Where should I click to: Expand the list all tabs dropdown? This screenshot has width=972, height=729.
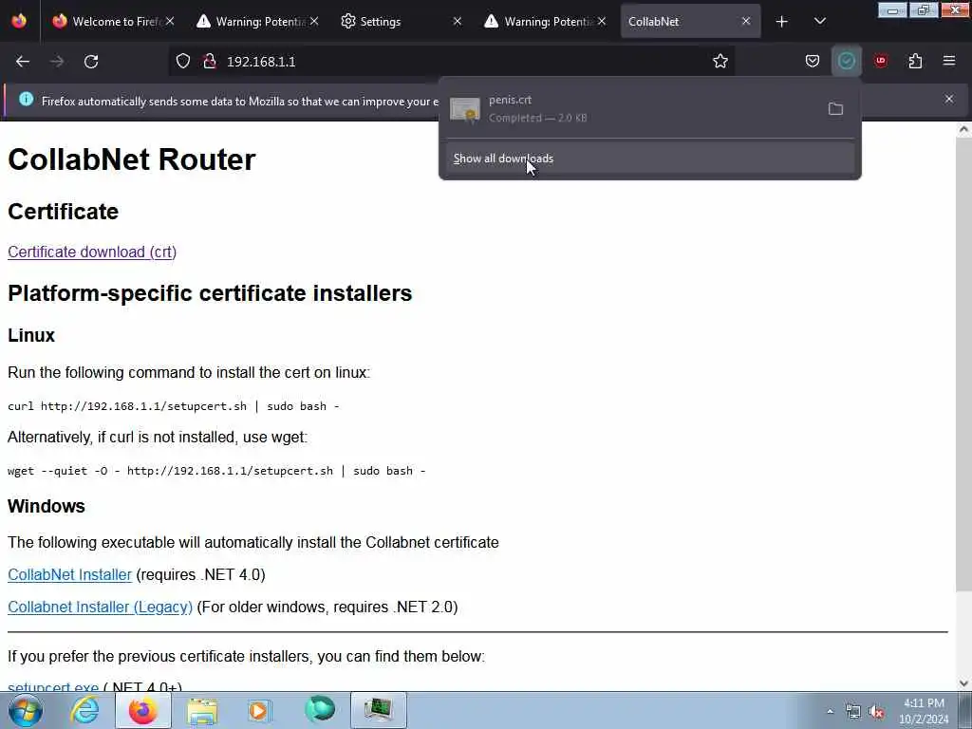pyautogui.click(x=819, y=22)
